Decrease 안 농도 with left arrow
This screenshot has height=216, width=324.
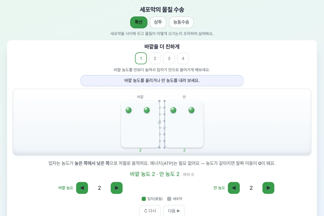[x=234, y=188]
